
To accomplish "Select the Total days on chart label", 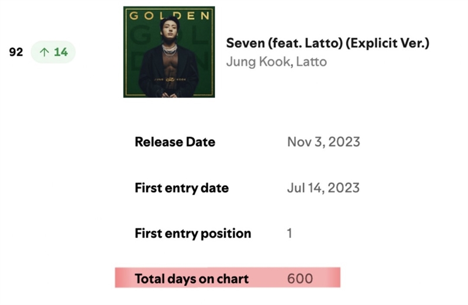I will (x=192, y=279).
